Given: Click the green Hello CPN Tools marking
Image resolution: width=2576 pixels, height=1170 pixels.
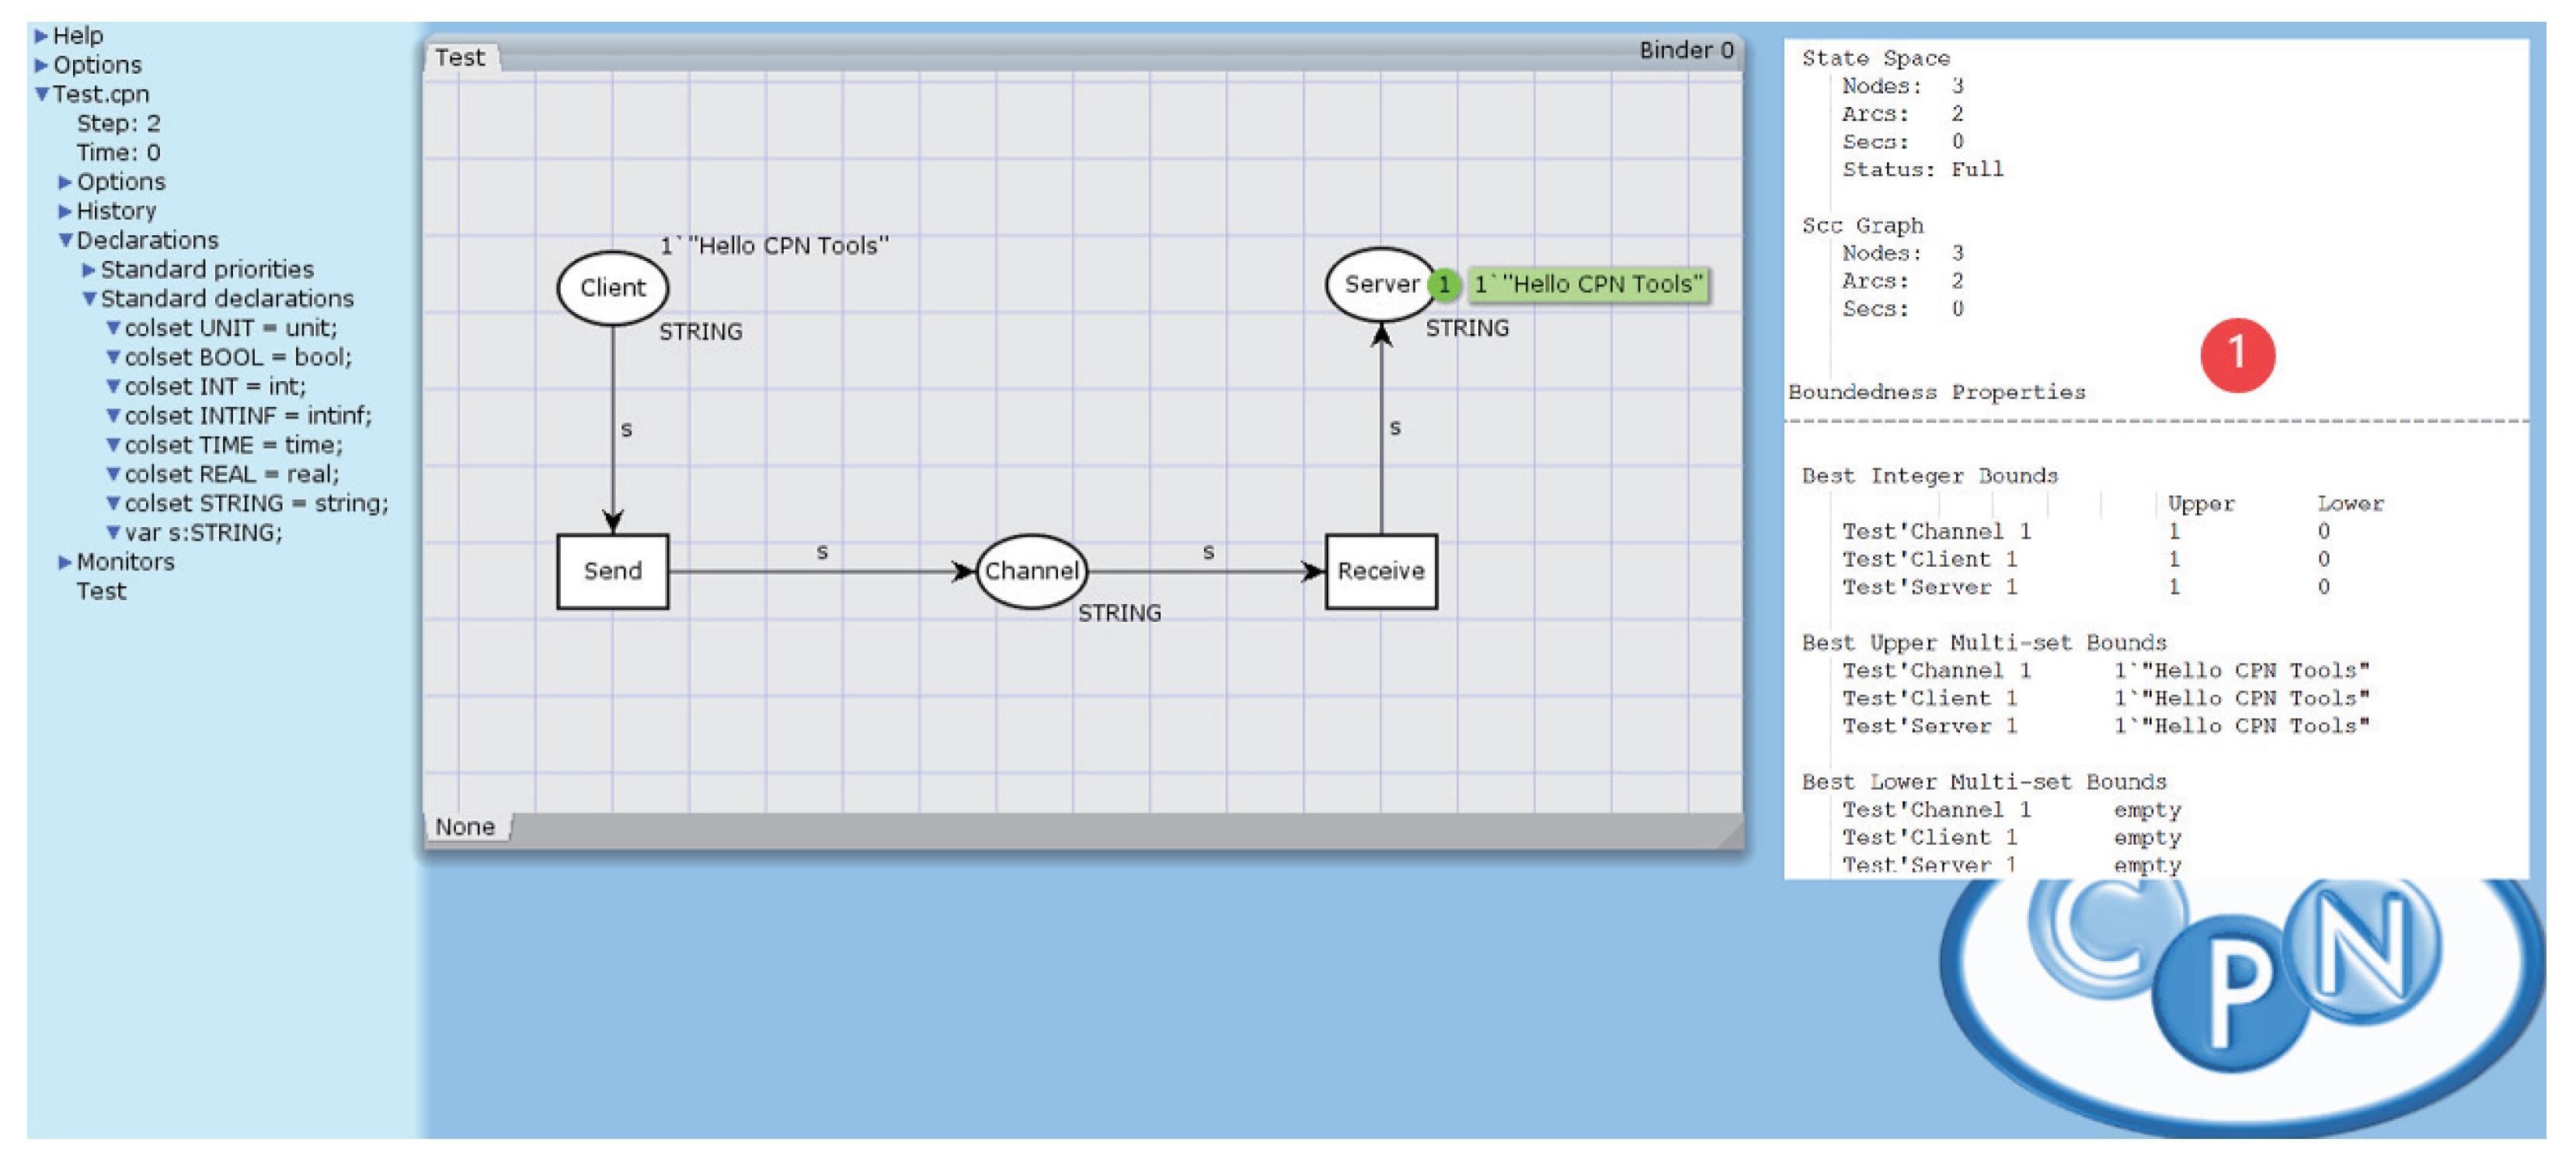Looking at the screenshot, I should pyautogui.click(x=1587, y=285).
